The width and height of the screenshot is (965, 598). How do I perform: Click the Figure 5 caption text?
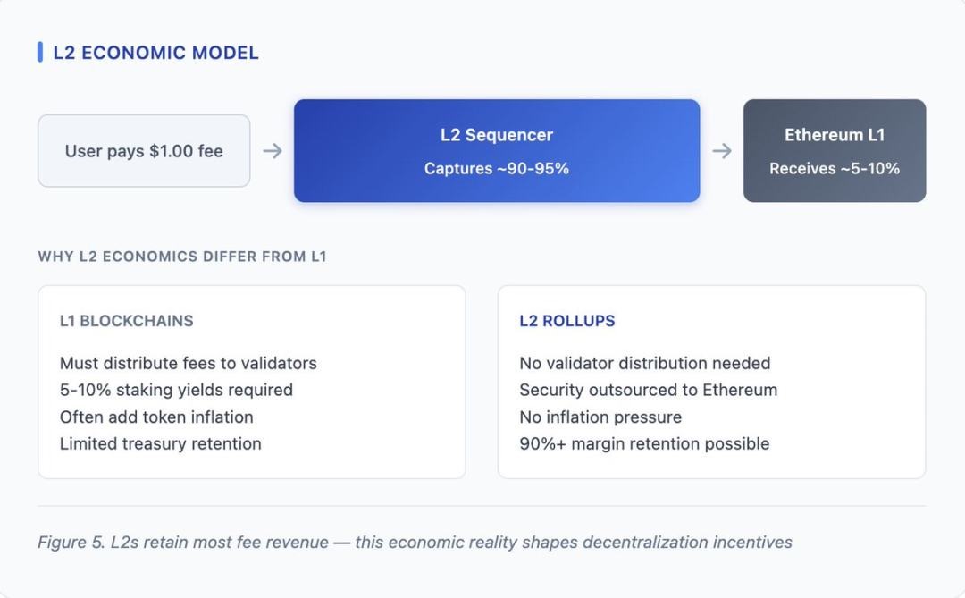click(415, 543)
